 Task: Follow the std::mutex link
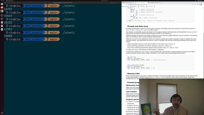(x=145, y=52)
